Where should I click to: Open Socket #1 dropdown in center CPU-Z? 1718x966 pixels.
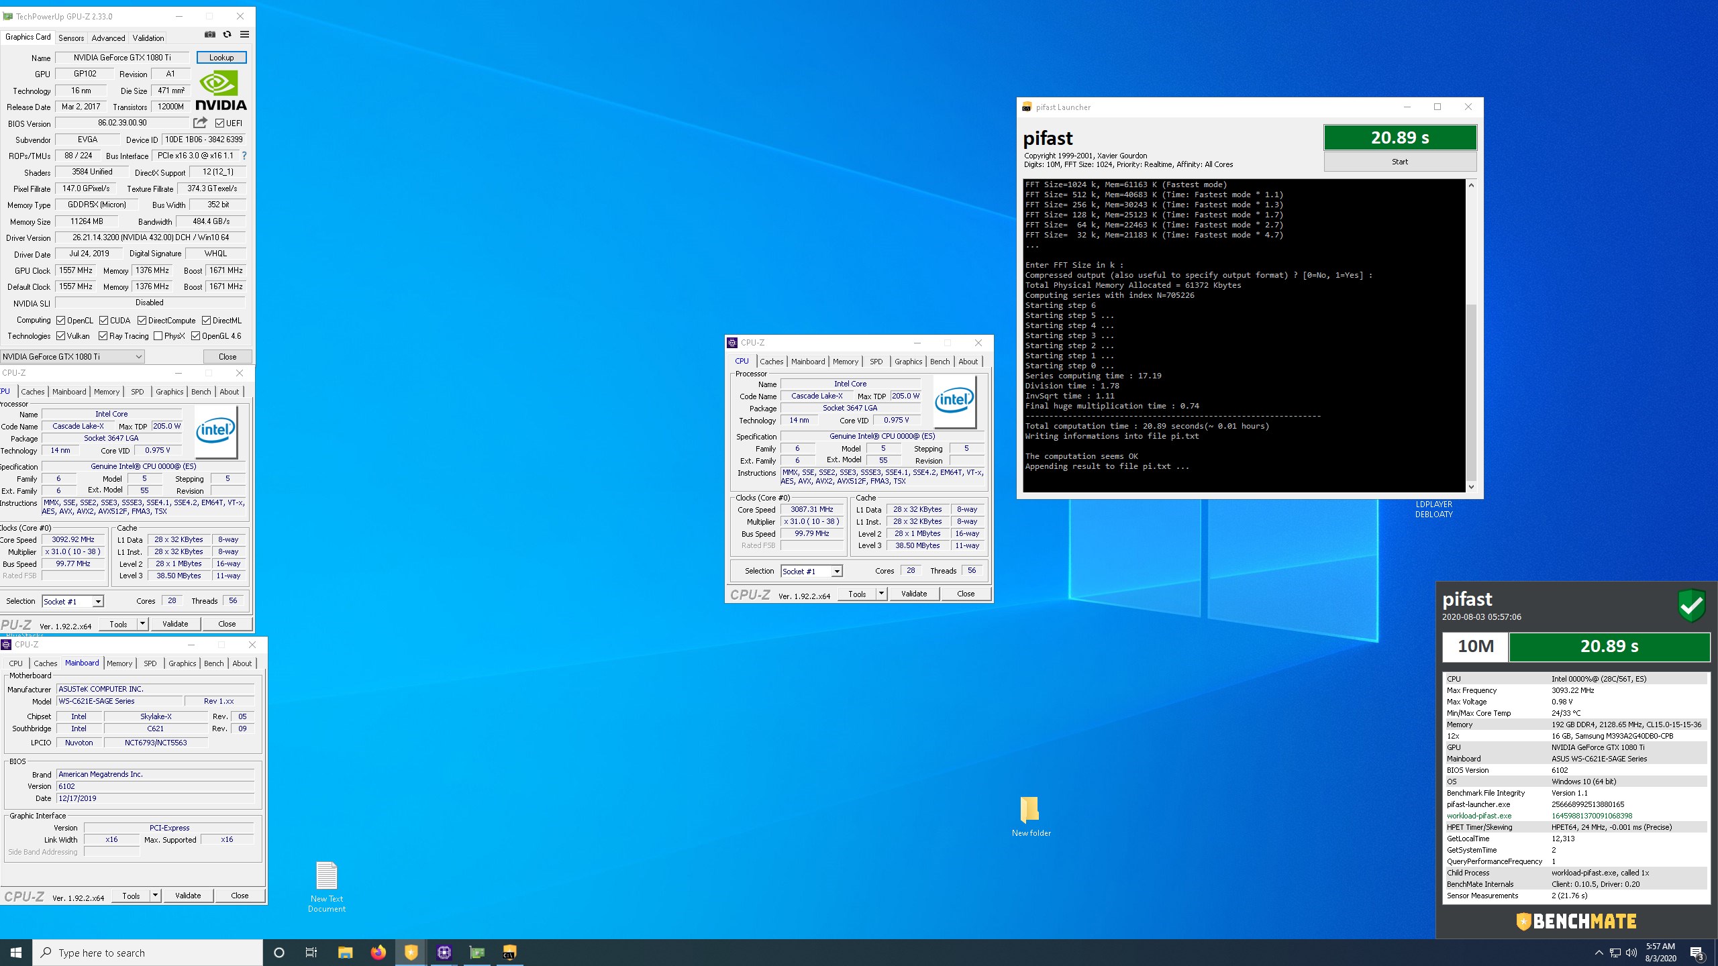(x=811, y=571)
